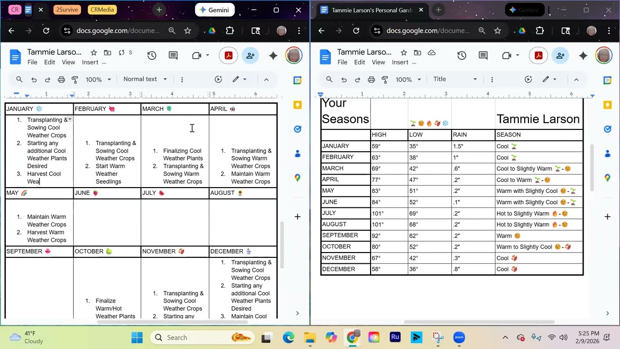620x349 pixels.
Task: Click the JANUARY cell in right table
Action: point(346,146)
